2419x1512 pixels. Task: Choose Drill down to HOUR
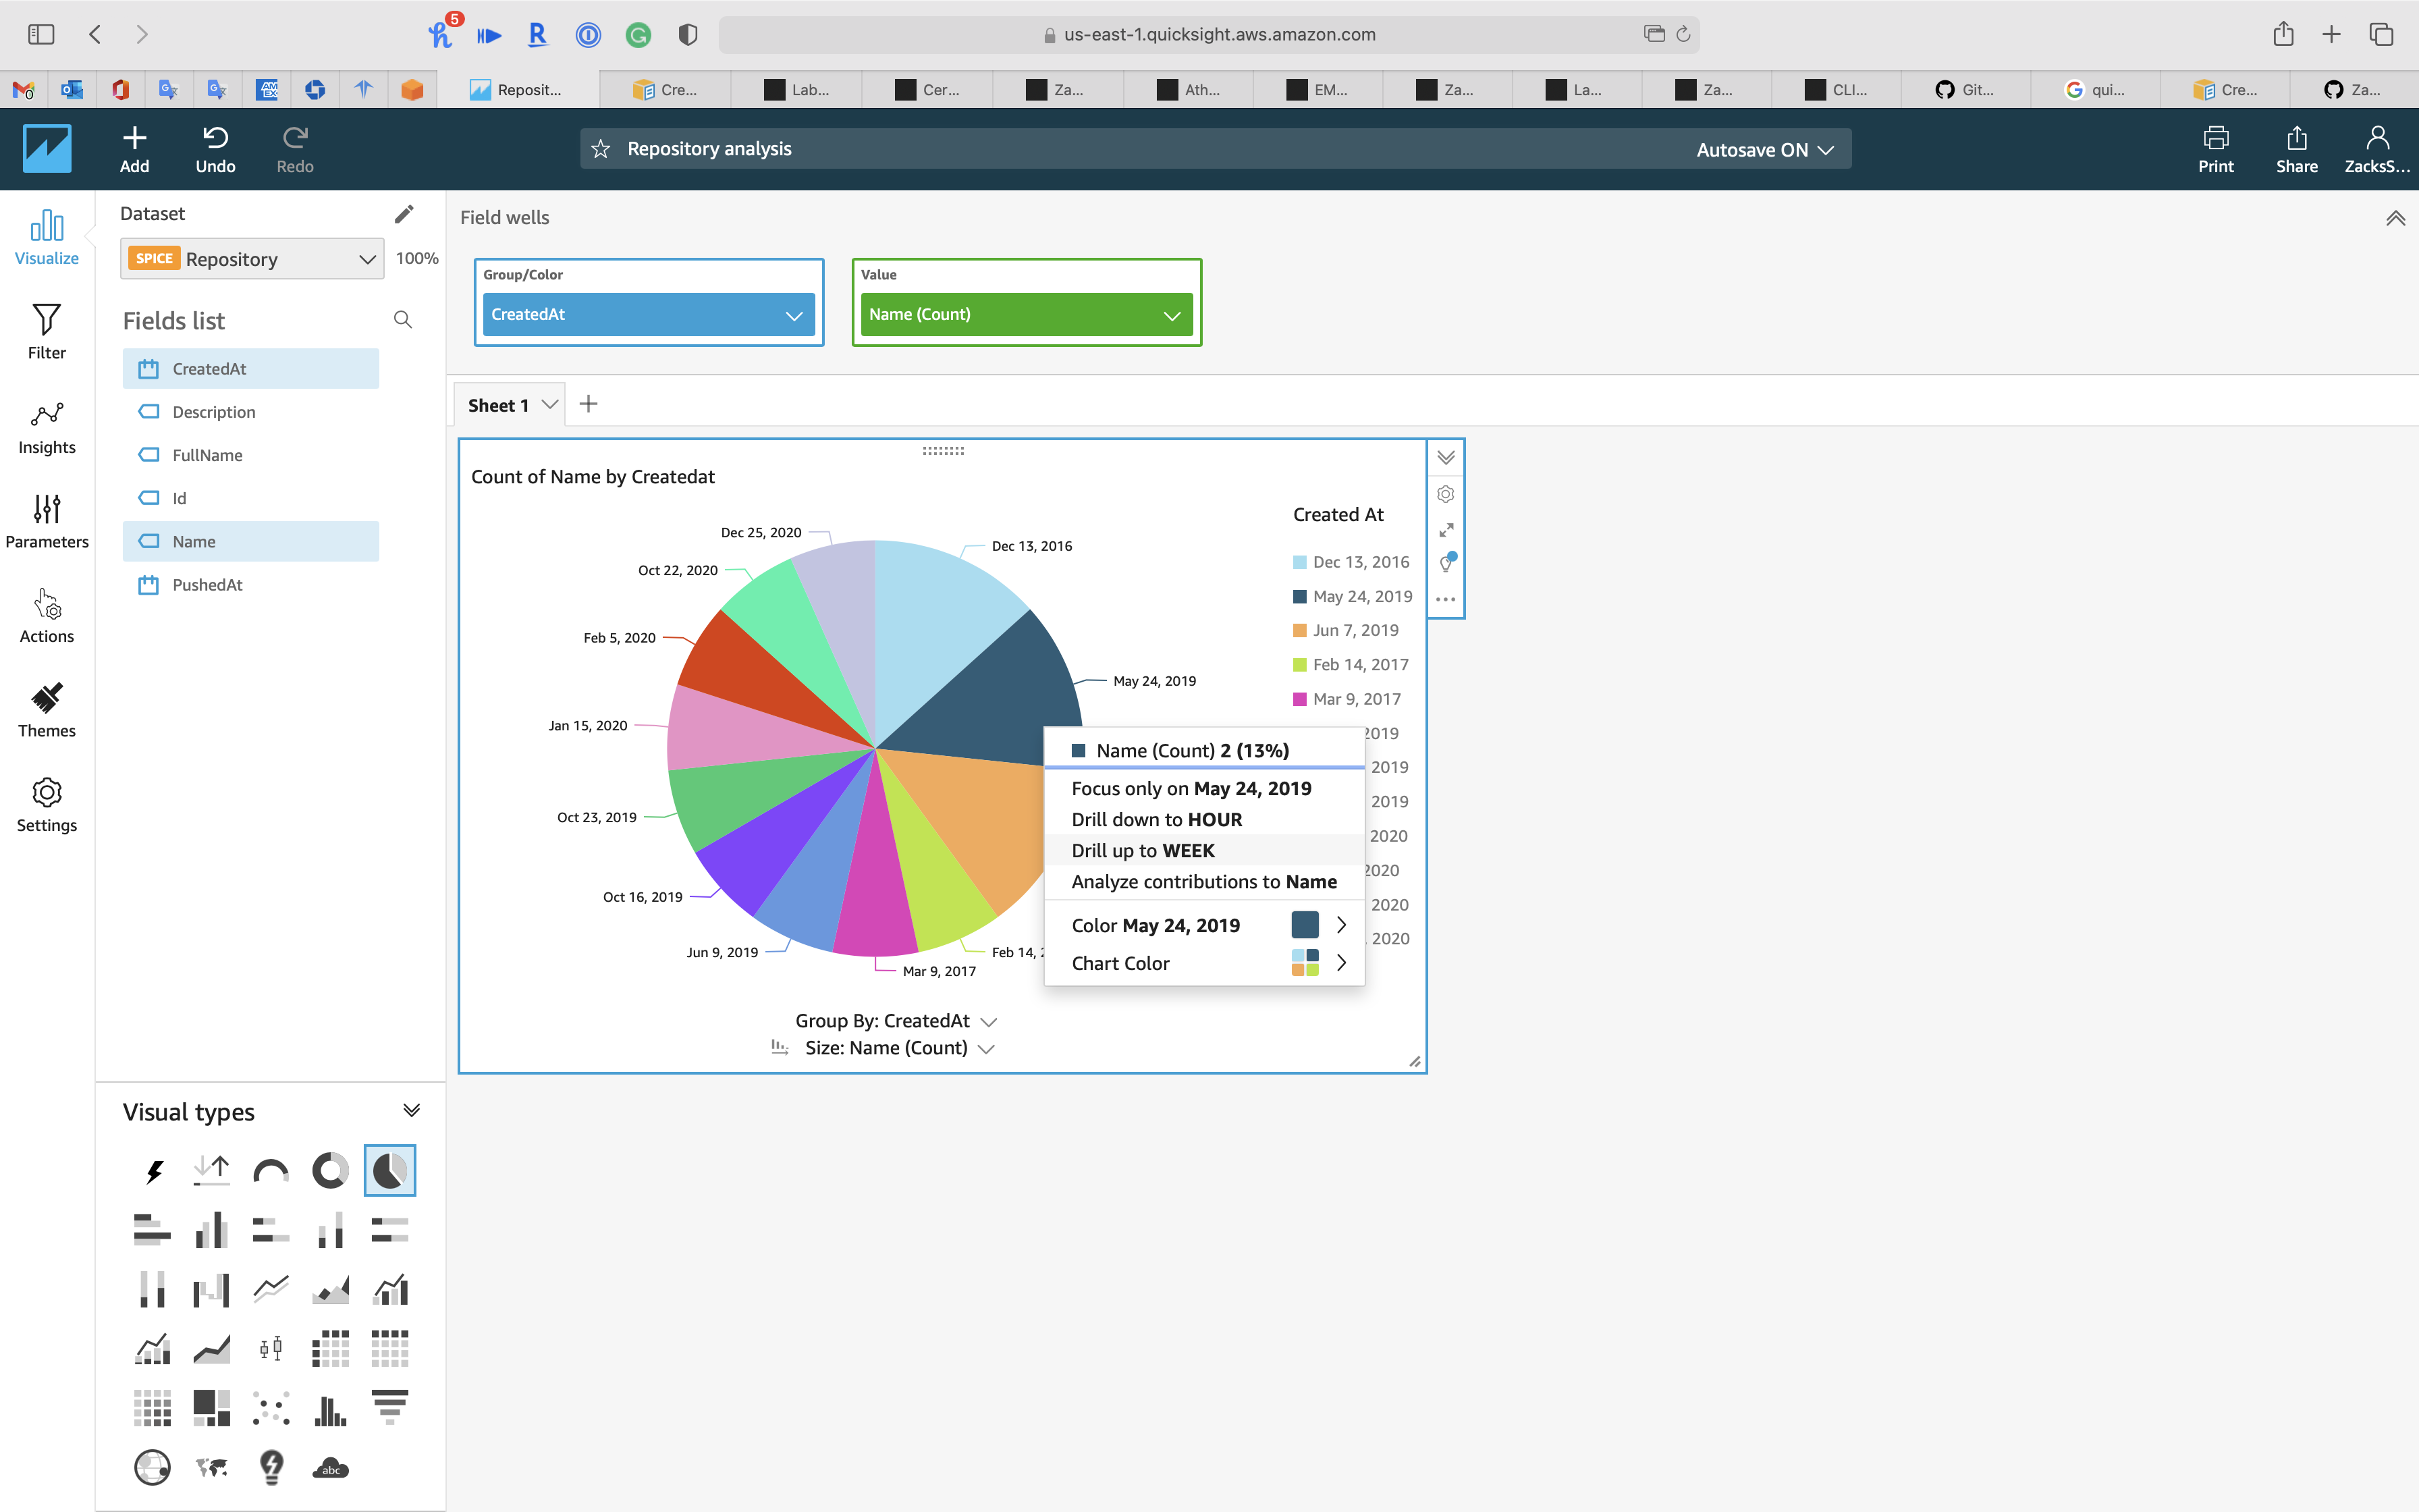click(x=1157, y=819)
